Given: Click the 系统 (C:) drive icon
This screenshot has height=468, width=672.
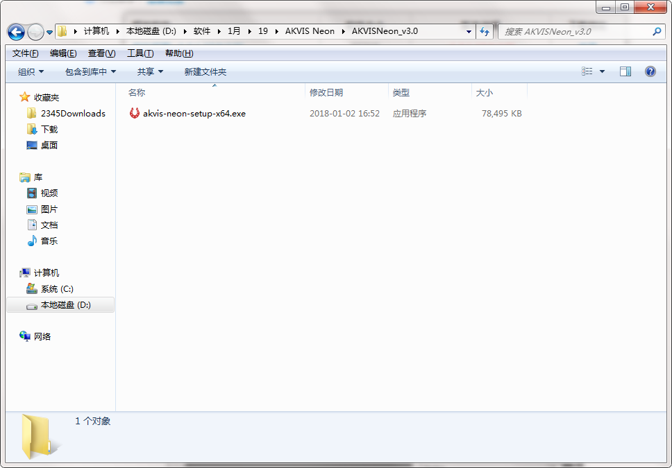Looking at the screenshot, I should (x=32, y=288).
